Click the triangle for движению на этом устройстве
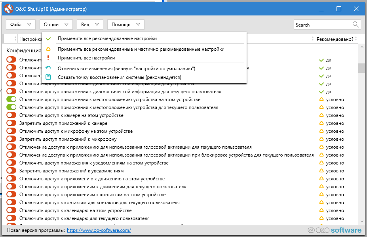This screenshot has width=367, height=237. coord(321,179)
